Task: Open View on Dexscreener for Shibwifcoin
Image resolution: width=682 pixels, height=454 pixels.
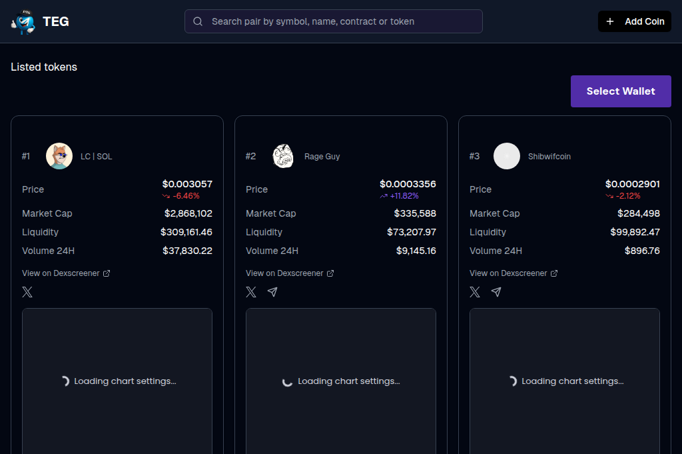Action: (508, 273)
